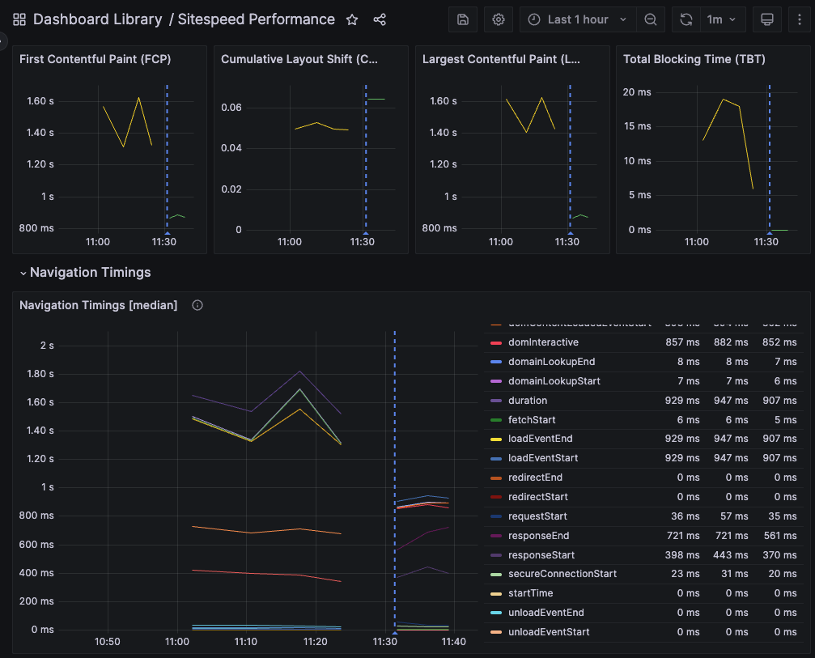Toggle domInteractive series in legend
Image resolution: width=815 pixels, height=658 pixels.
tap(543, 342)
